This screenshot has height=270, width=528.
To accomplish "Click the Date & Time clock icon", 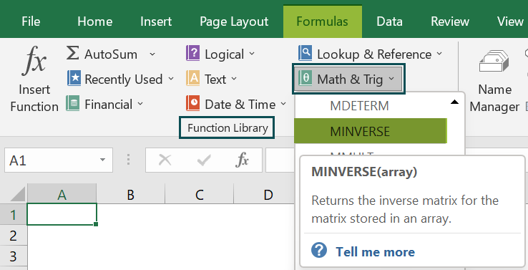I will click(x=193, y=103).
